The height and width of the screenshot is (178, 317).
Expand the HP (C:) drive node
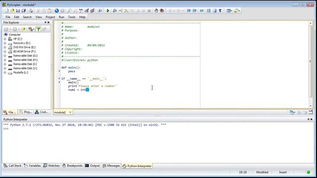coord(5,39)
